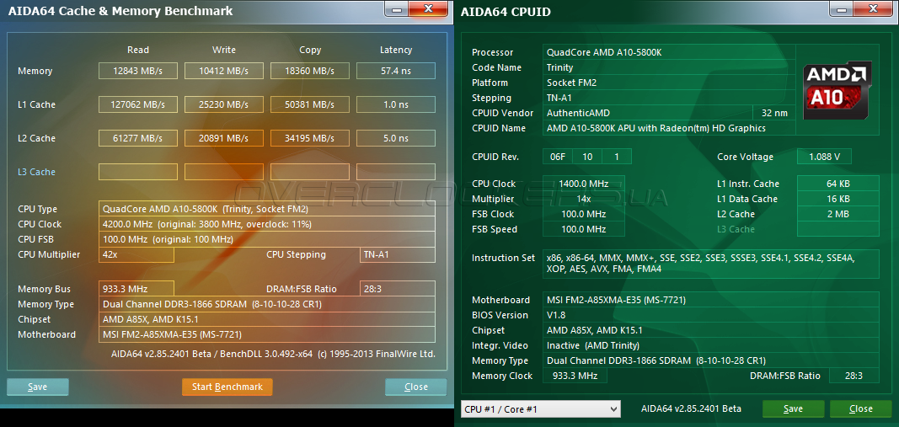The width and height of the screenshot is (899, 427).
Task: Select L1 Cache Write value 25230 MB/s
Action: [223, 104]
